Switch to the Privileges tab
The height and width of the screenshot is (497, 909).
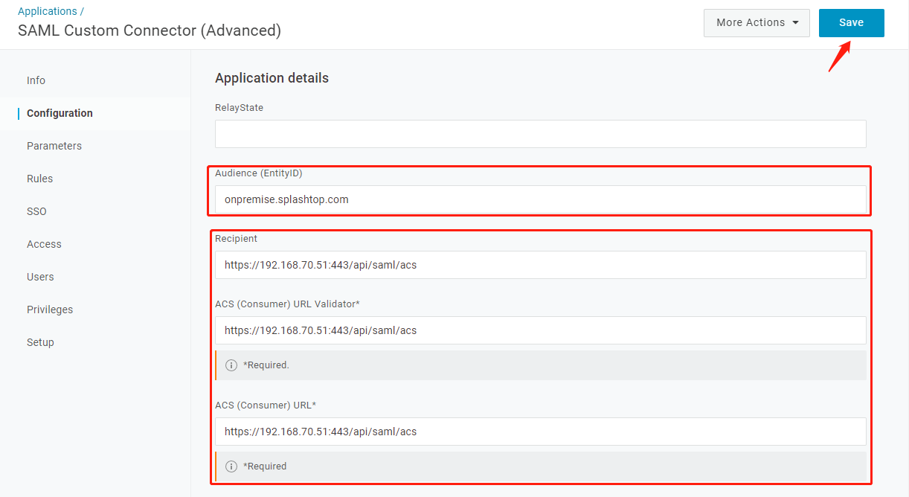(x=50, y=310)
